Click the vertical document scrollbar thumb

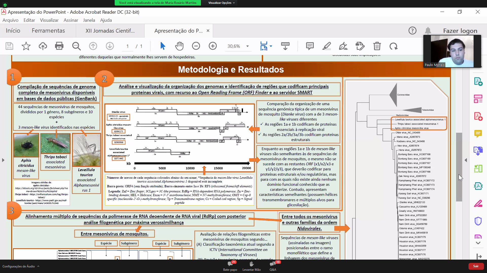pos(459,167)
